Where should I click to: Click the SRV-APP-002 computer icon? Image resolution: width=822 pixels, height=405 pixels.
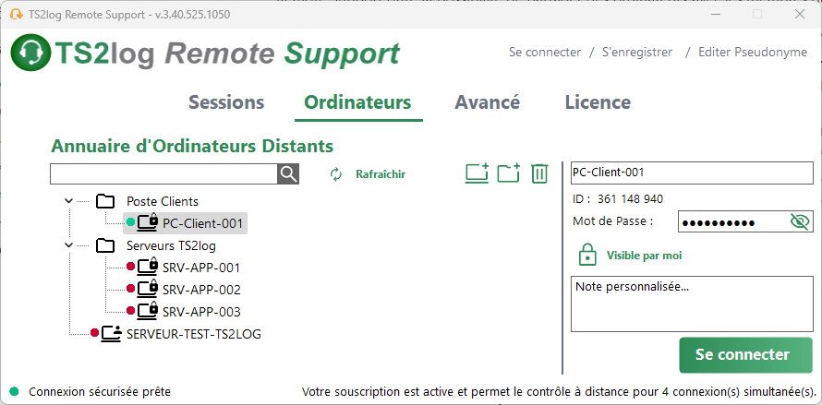(x=148, y=290)
